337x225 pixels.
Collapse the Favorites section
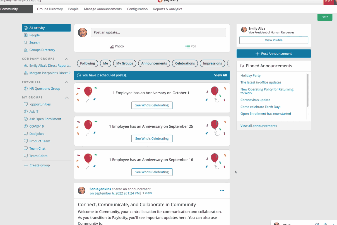click(x=66, y=82)
